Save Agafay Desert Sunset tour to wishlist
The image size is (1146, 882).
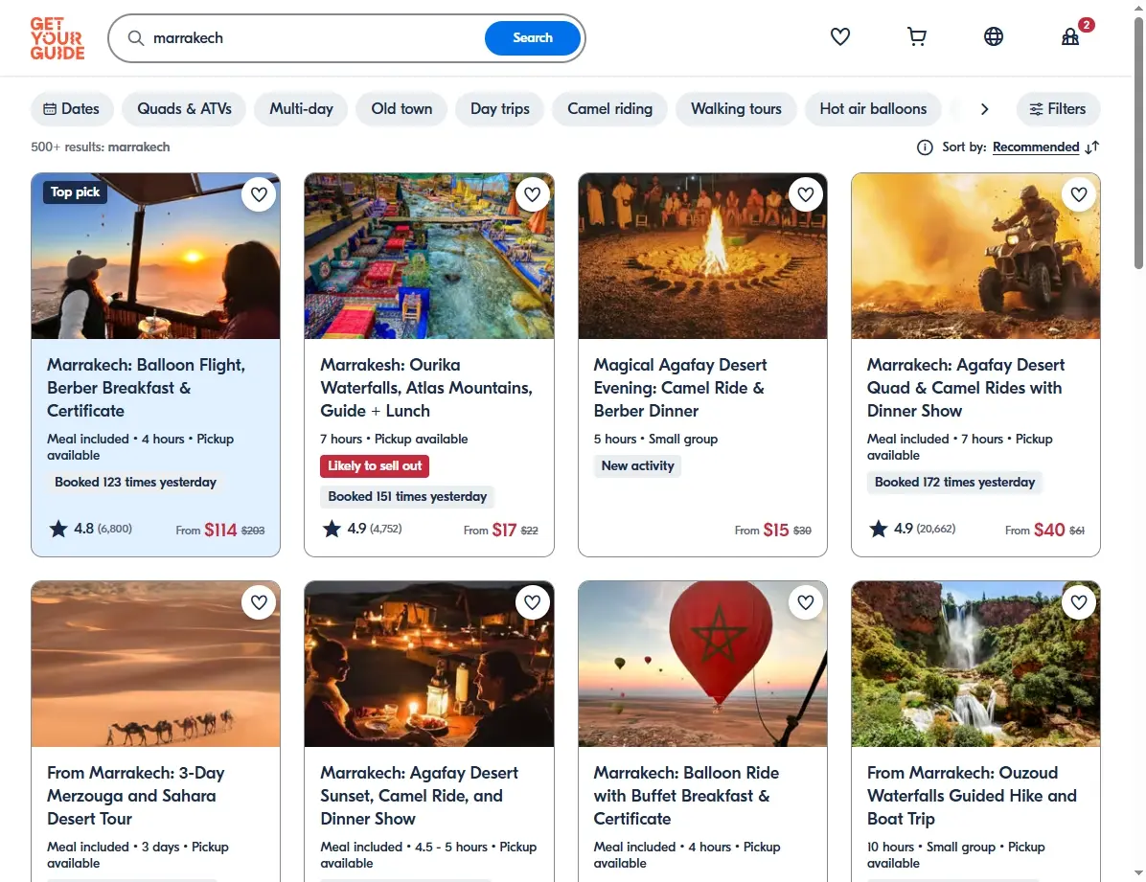[532, 602]
